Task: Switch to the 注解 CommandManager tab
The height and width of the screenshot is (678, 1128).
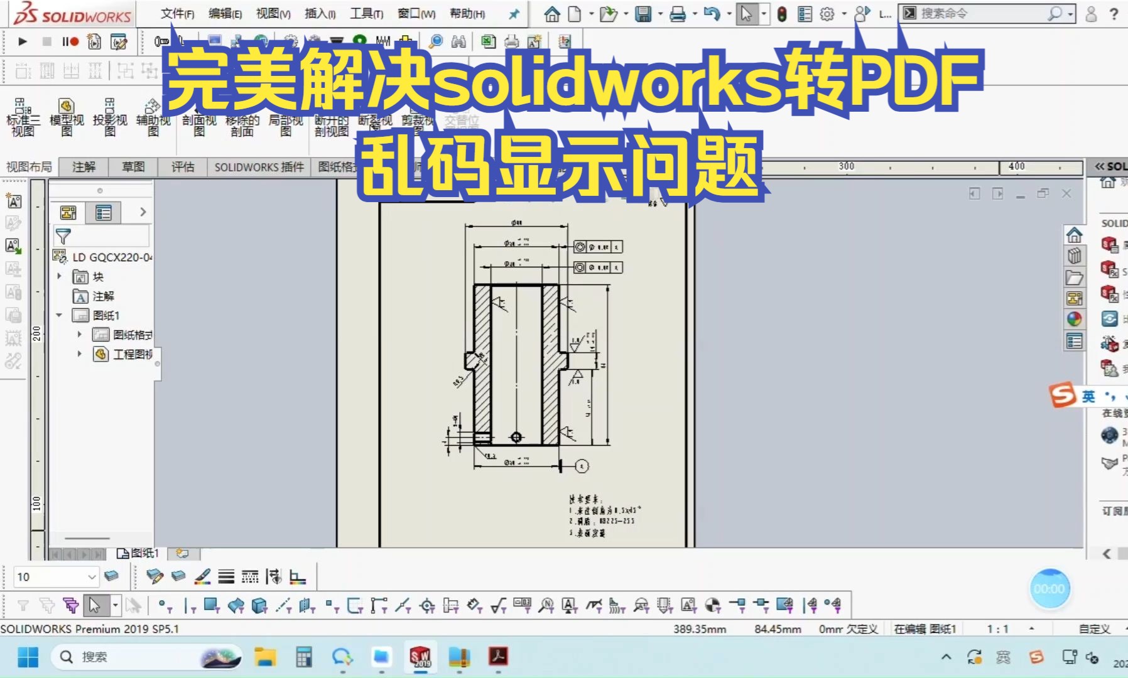Action: click(x=85, y=167)
